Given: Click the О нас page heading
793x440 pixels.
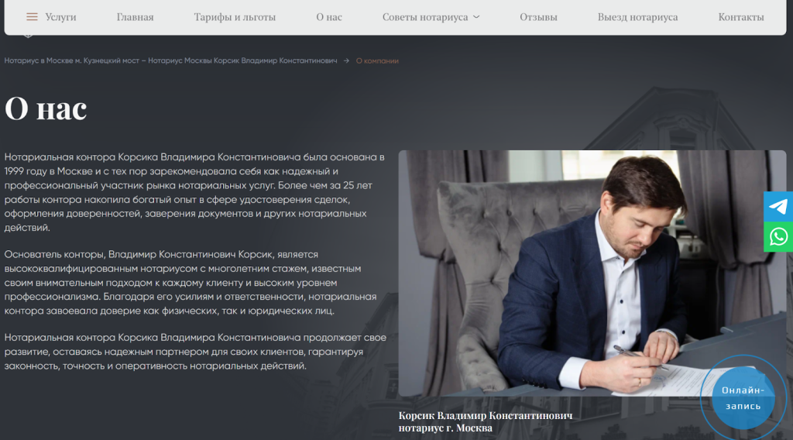Looking at the screenshot, I should pos(46,108).
